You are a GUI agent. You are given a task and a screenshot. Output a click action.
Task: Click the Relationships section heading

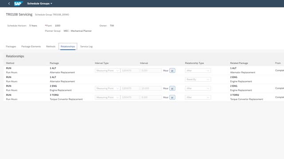click(x=15, y=56)
